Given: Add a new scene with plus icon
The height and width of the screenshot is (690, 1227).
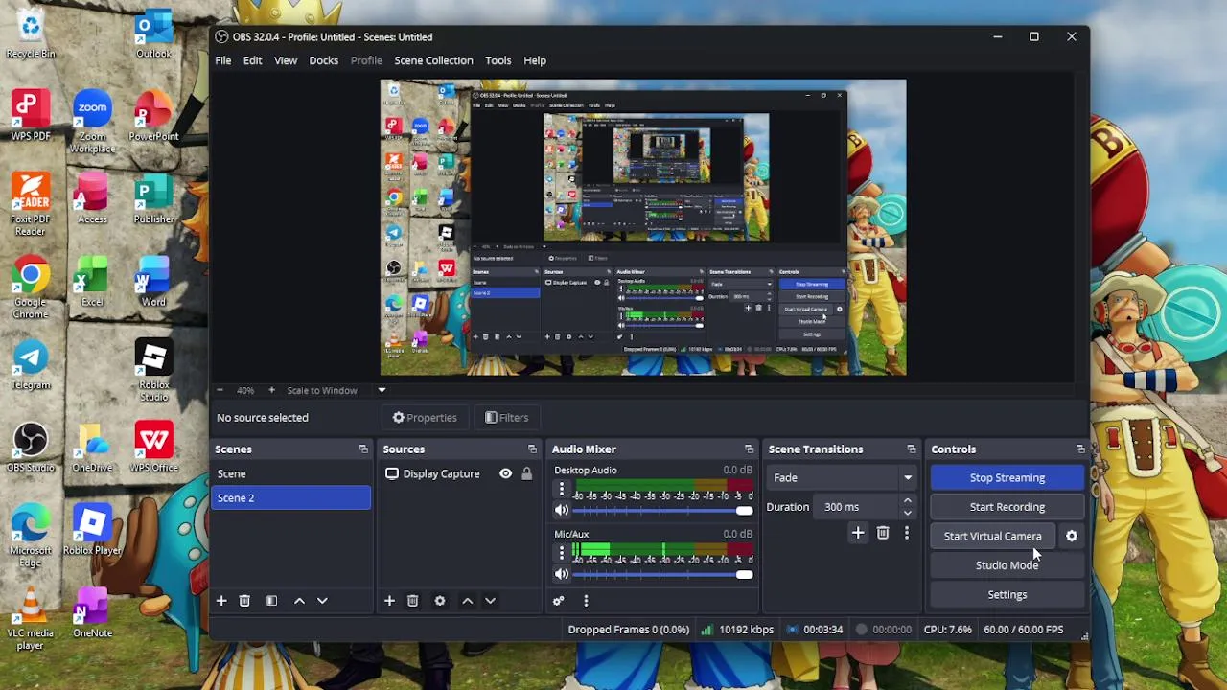Looking at the screenshot, I should tap(221, 601).
